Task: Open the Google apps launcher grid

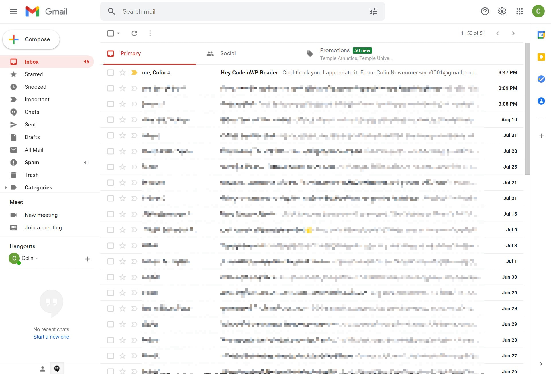Action: pos(519,11)
